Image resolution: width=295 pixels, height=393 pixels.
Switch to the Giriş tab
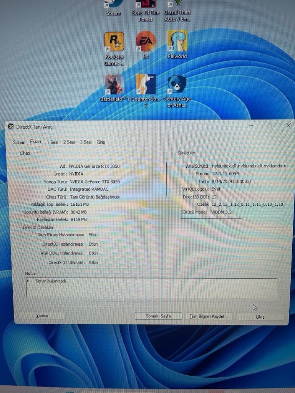(x=101, y=142)
